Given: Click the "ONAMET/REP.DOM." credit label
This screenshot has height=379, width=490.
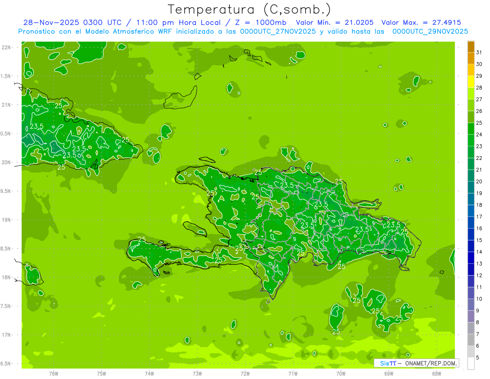Looking at the screenshot, I should tap(431, 363).
